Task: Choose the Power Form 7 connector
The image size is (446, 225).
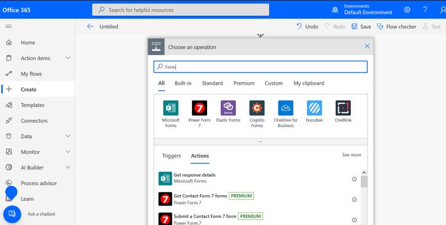Action: pyautogui.click(x=199, y=108)
